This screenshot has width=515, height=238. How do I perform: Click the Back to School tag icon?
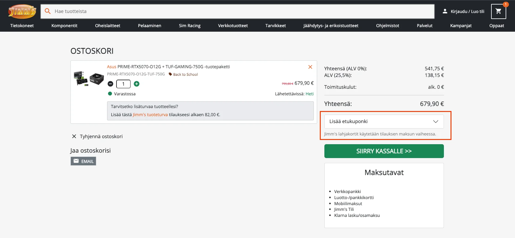(170, 74)
